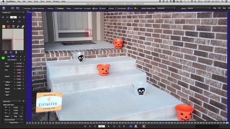Viewport: 230px width, 129px height.
Task: Toggle the ZWT button
Action: click(7, 95)
